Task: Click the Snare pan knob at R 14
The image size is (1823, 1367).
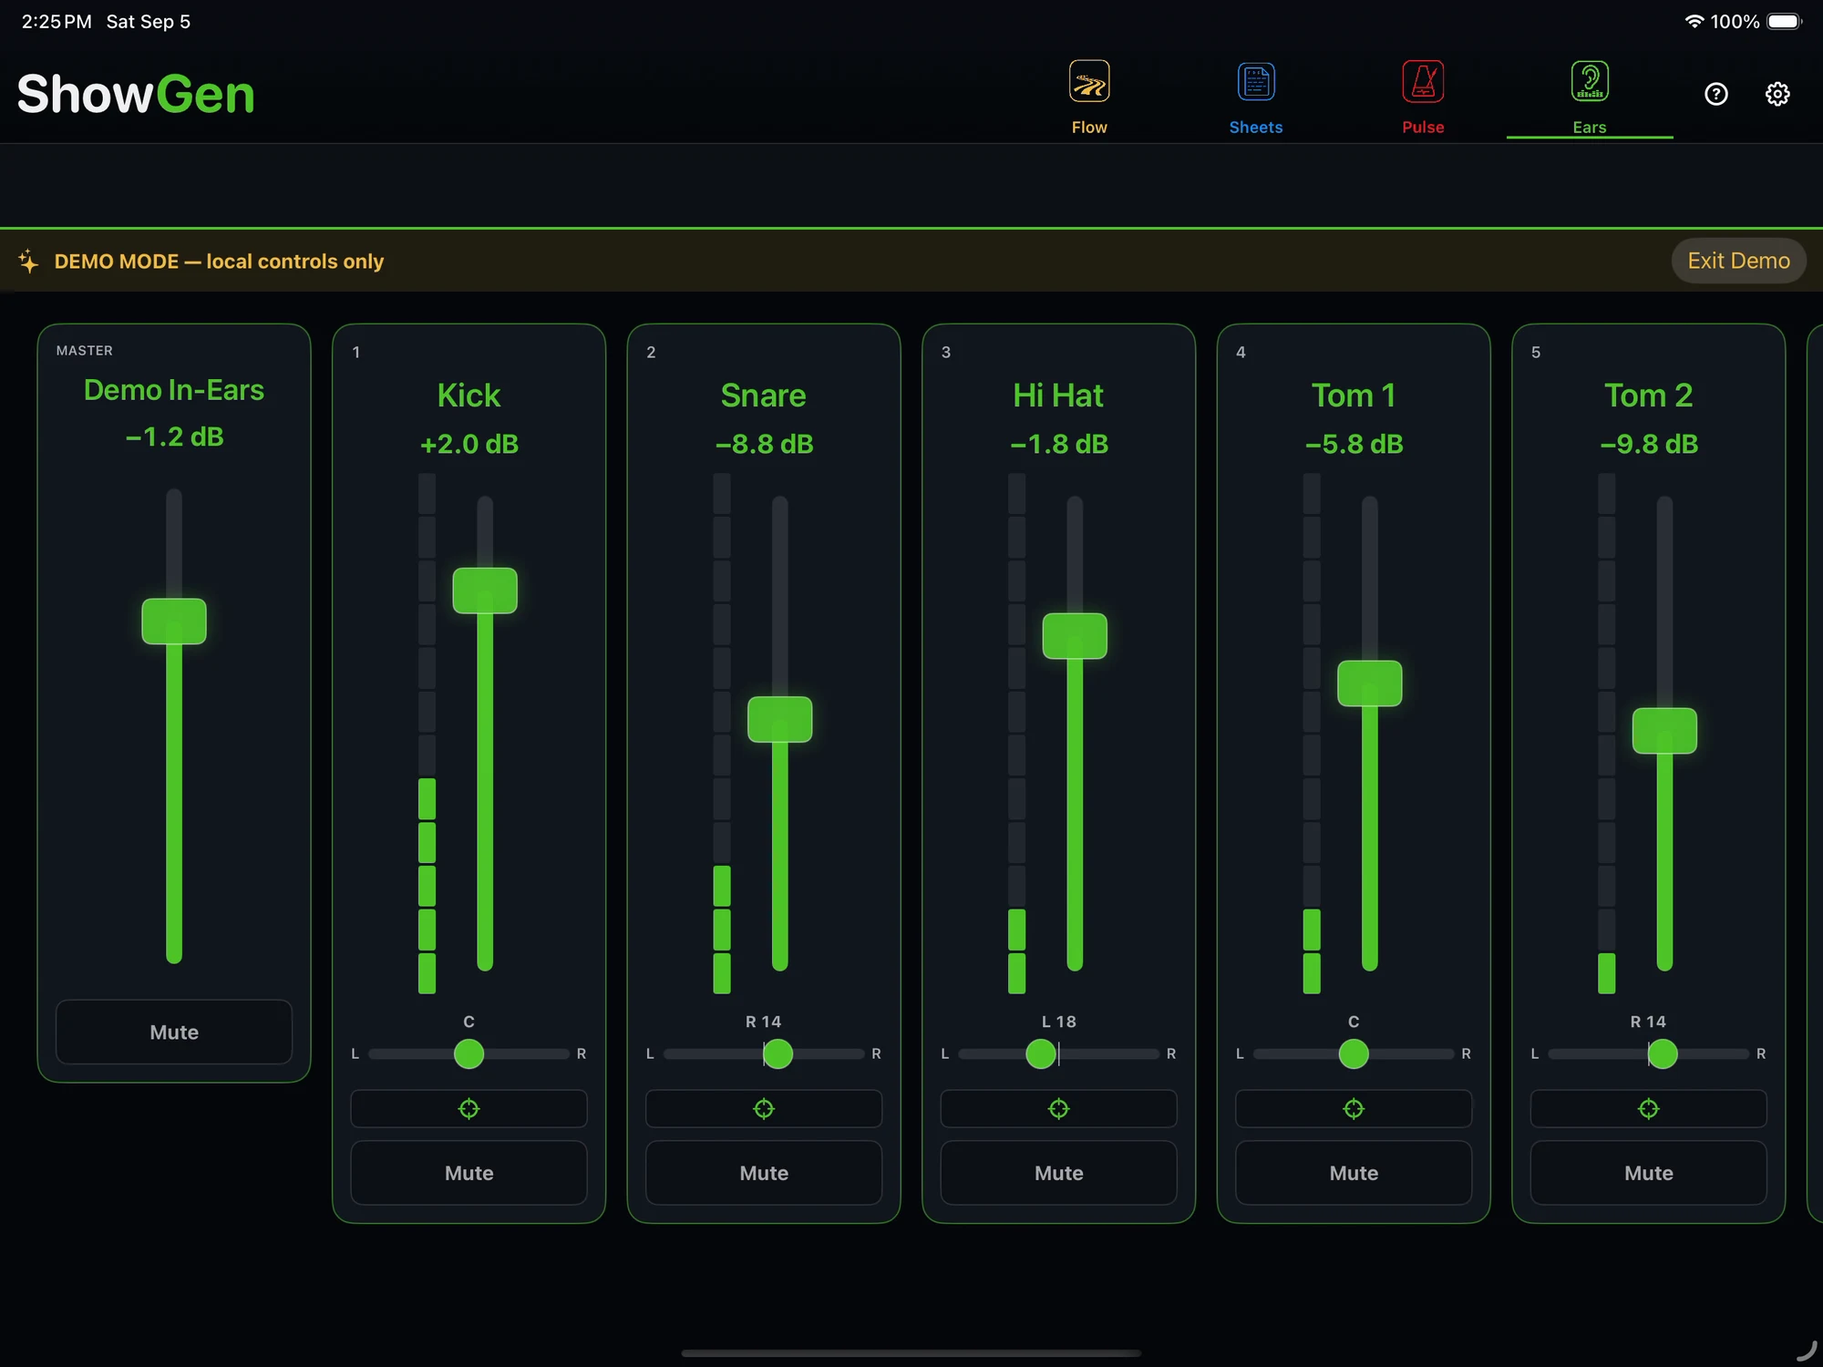Action: [x=778, y=1054]
